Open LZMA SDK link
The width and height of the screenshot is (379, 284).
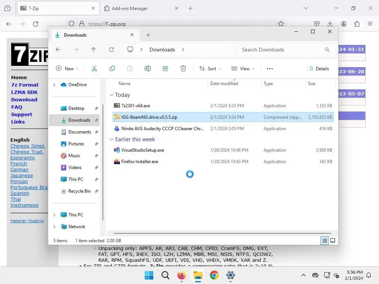pos(24,92)
